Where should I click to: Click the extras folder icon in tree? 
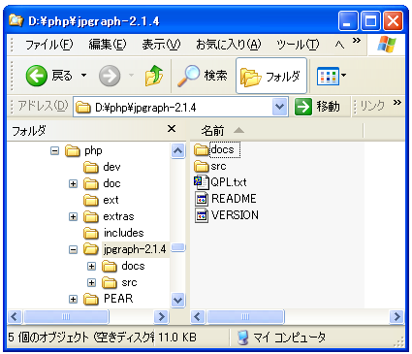(91, 217)
